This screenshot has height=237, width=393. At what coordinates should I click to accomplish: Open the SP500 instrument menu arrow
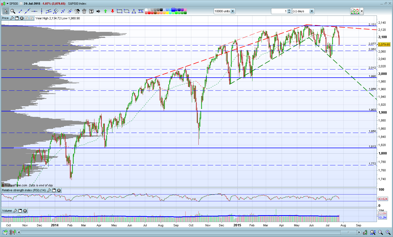pyautogui.click(x=7, y=4)
